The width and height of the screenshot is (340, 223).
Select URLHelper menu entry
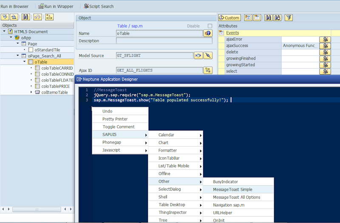point(238,213)
